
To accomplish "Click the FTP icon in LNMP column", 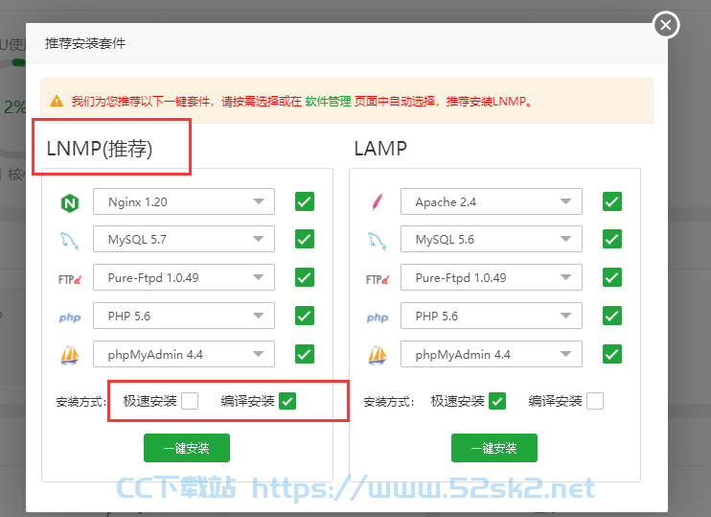I will (69, 279).
